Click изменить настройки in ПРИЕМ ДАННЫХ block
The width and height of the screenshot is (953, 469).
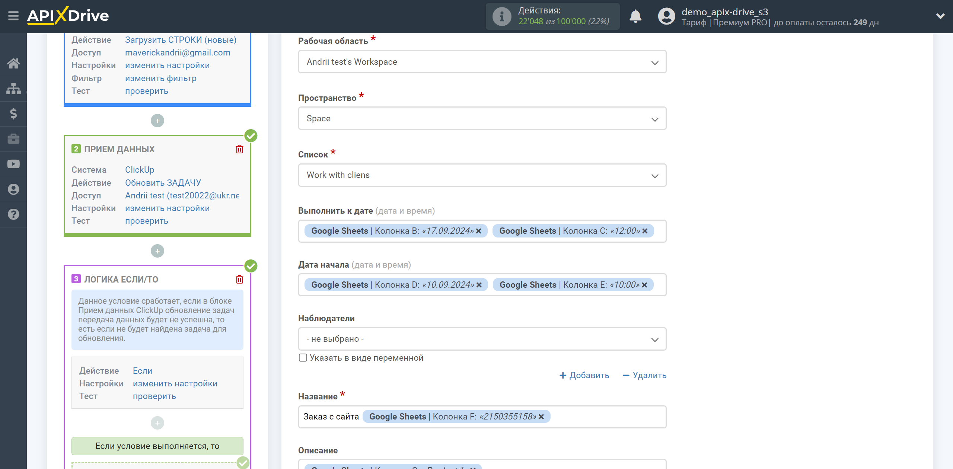pyautogui.click(x=167, y=208)
